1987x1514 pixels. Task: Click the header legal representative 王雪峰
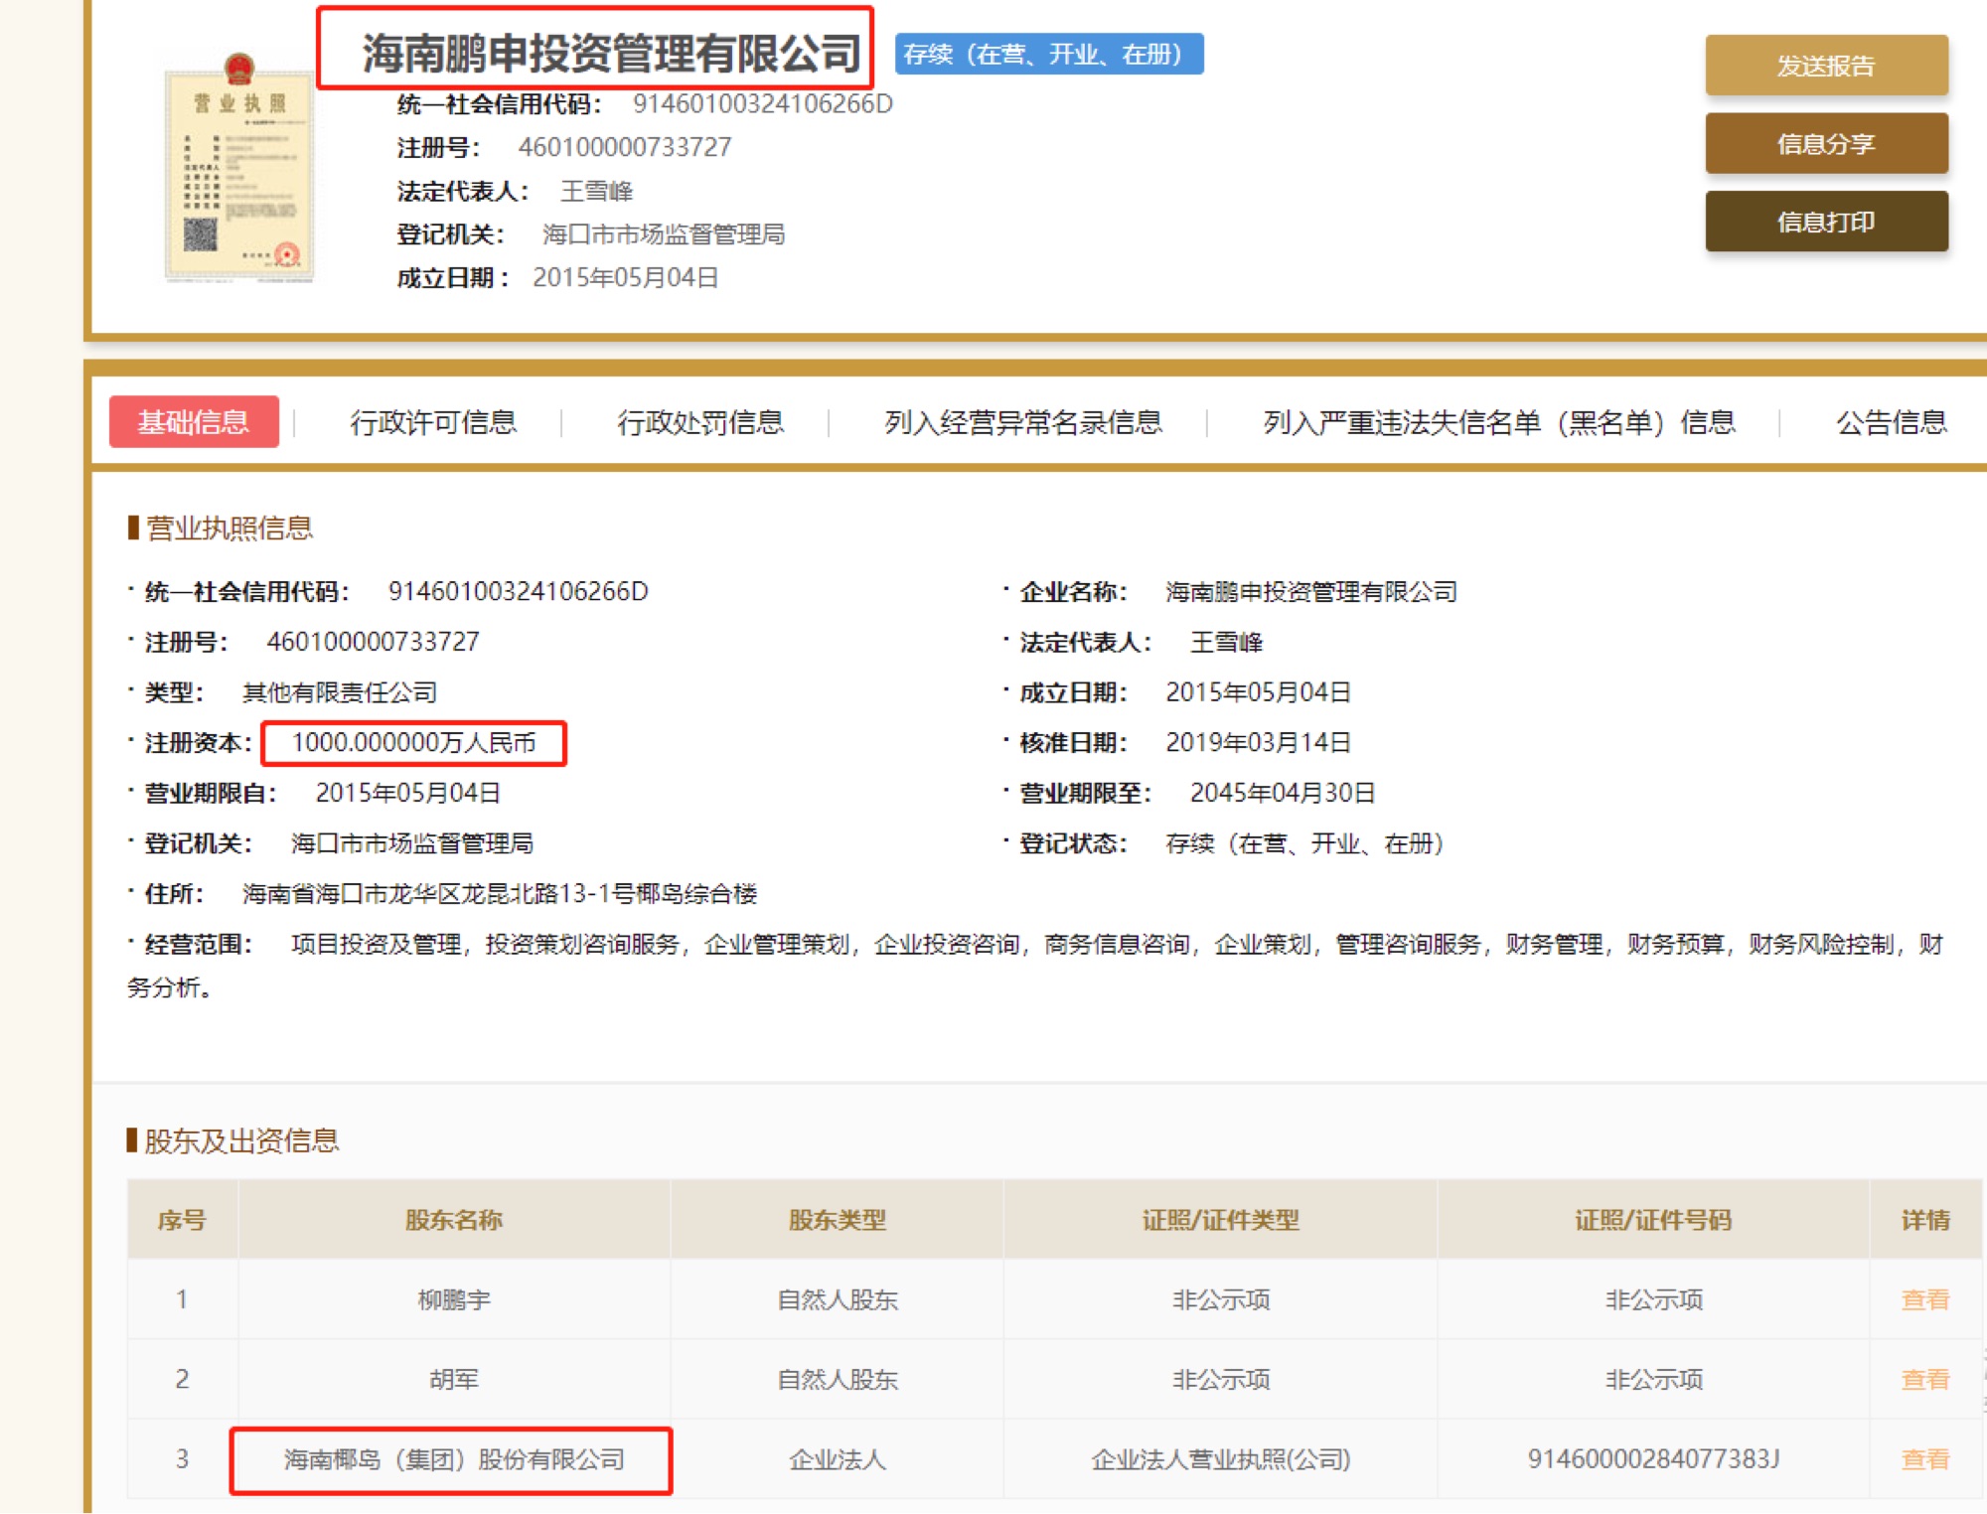596,191
